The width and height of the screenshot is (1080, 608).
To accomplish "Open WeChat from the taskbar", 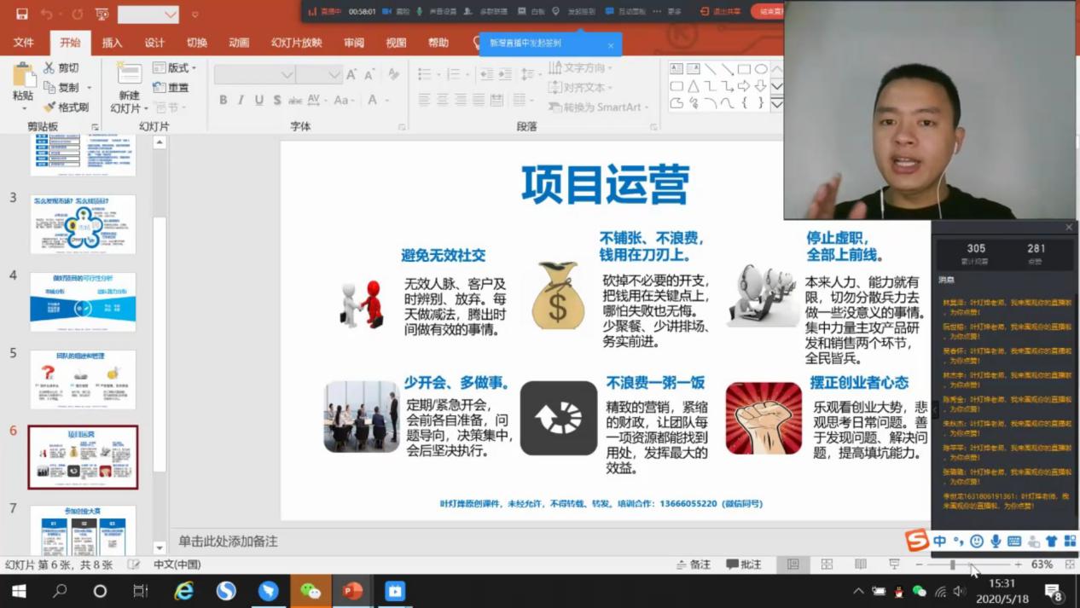I will [311, 591].
